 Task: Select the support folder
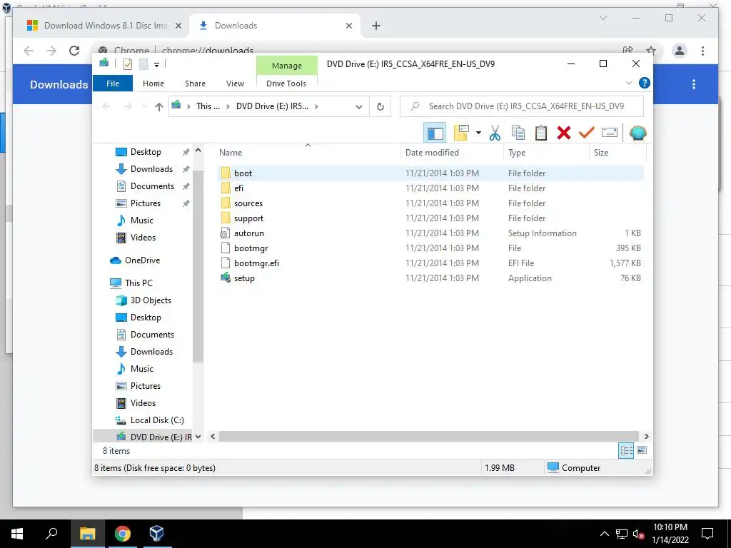pos(430,218)
